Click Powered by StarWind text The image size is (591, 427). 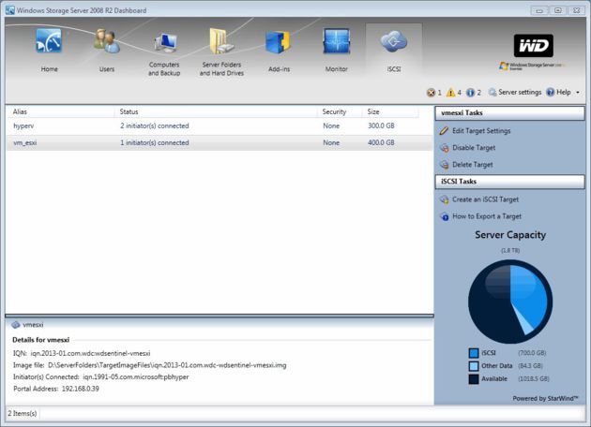[545, 398]
